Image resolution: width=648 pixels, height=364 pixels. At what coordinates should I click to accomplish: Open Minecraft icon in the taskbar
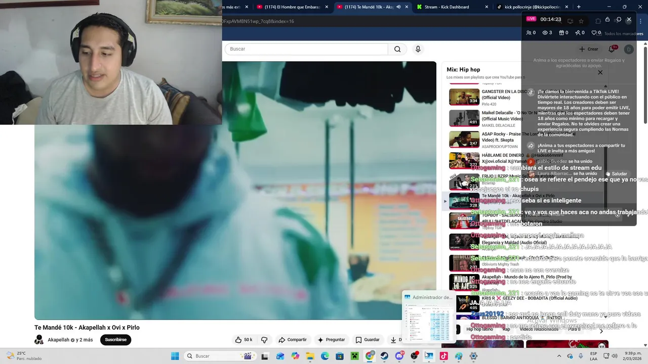pyautogui.click(x=355, y=356)
